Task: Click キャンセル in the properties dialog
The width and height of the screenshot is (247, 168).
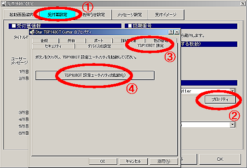Action: click(133, 161)
